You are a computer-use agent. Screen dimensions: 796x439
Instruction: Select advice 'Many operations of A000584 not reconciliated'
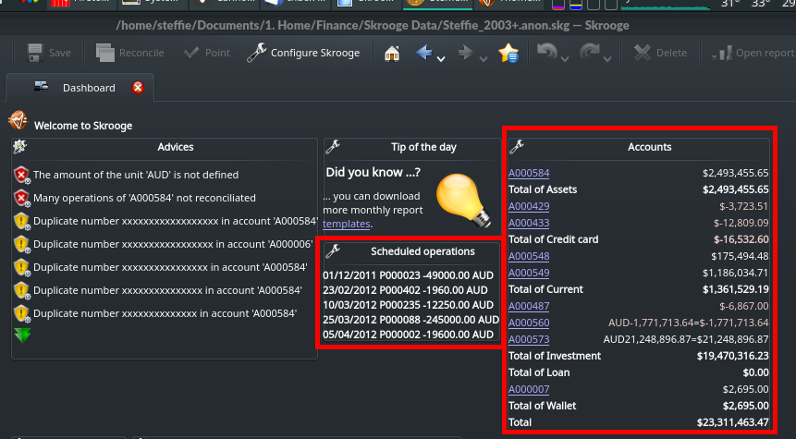click(144, 198)
